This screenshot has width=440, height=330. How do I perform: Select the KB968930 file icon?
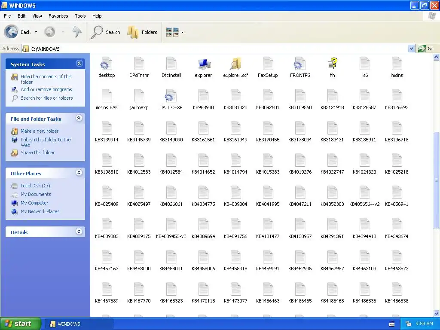(x=203, y=96)
